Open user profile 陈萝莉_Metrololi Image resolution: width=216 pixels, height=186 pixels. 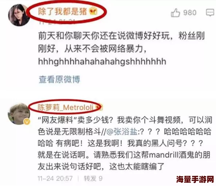click(x=66, y=107)
